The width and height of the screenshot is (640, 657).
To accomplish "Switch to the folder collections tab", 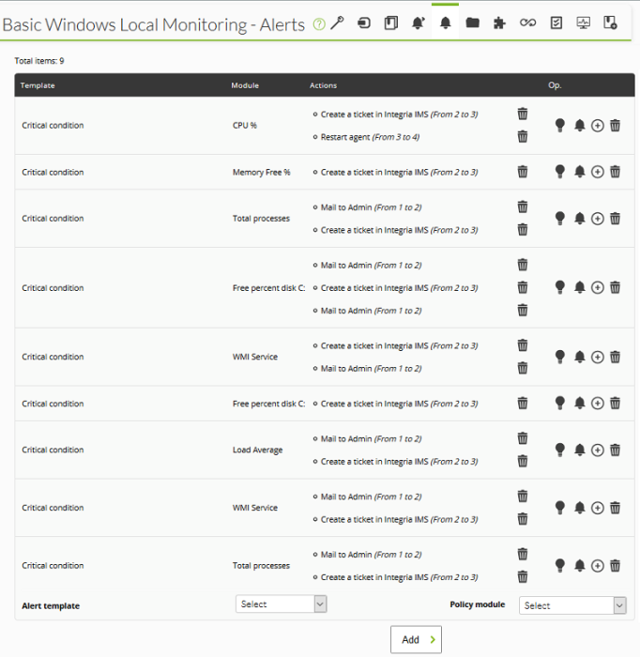I will coord(472,23).
